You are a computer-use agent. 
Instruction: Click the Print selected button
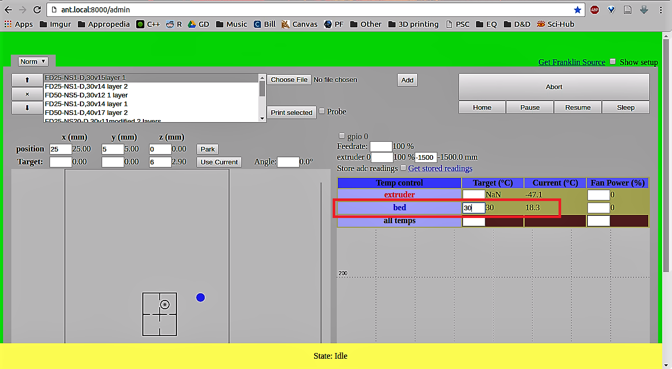coord(291,112)
